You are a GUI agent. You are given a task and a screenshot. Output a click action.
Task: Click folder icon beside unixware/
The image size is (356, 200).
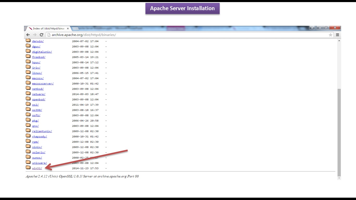(x=28, y=162)
